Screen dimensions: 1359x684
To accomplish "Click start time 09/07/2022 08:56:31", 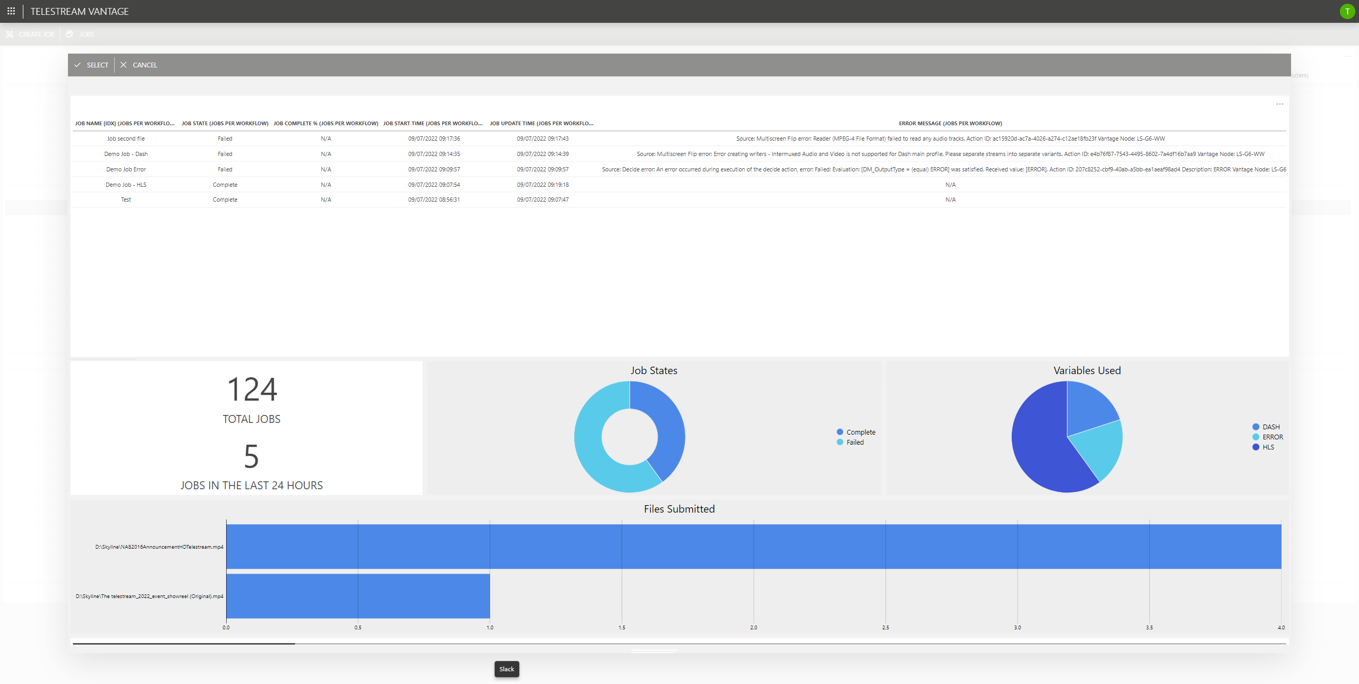I will [434, 200].
